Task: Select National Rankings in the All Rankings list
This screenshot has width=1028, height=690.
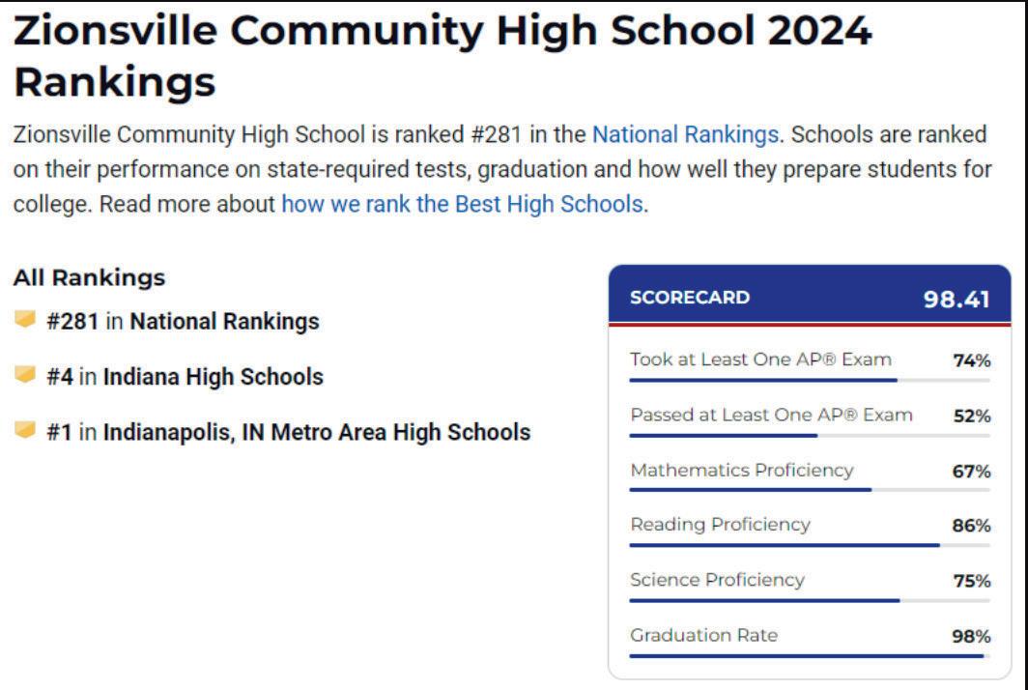Action: click(x=224, y=322)
